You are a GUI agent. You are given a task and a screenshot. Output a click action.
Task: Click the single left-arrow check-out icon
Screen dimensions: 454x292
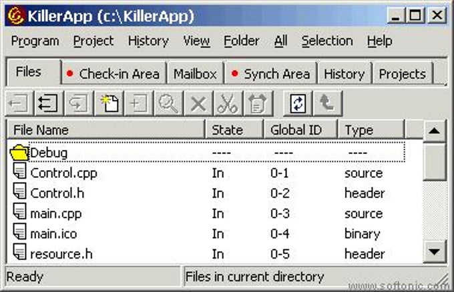point(19,103)
